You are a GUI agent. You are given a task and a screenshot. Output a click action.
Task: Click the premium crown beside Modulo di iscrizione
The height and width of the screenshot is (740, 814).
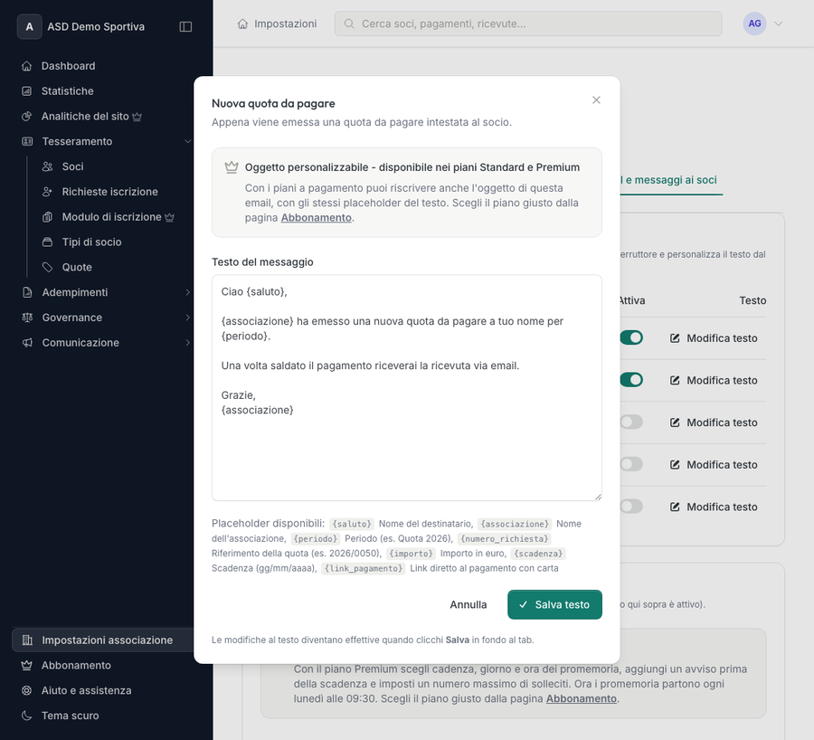click(x=170, y=218)
